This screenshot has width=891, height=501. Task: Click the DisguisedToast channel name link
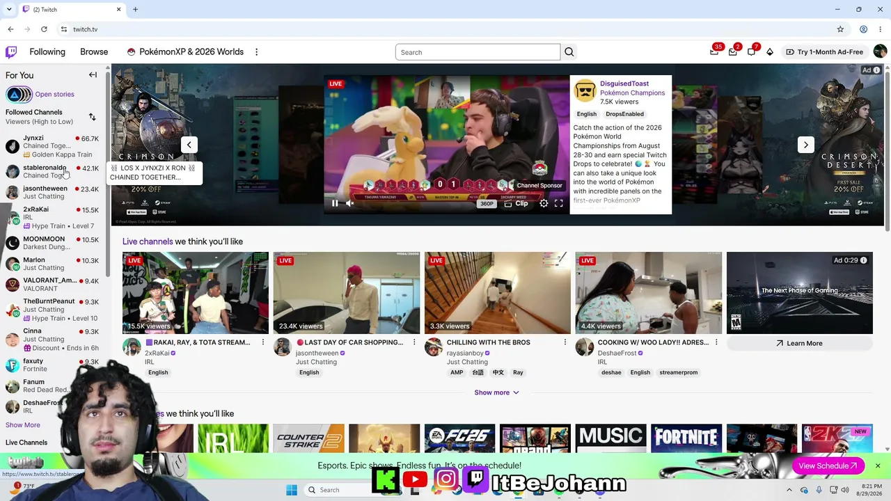point(624,83)
